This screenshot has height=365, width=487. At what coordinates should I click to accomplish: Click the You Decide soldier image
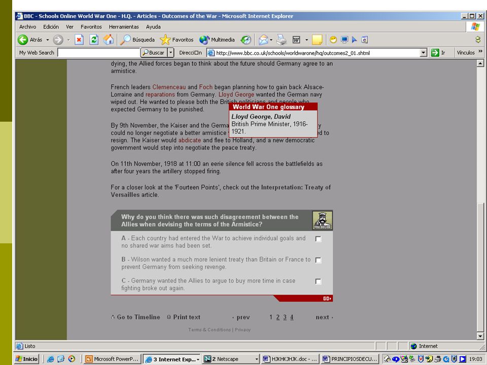pos(322,221)
